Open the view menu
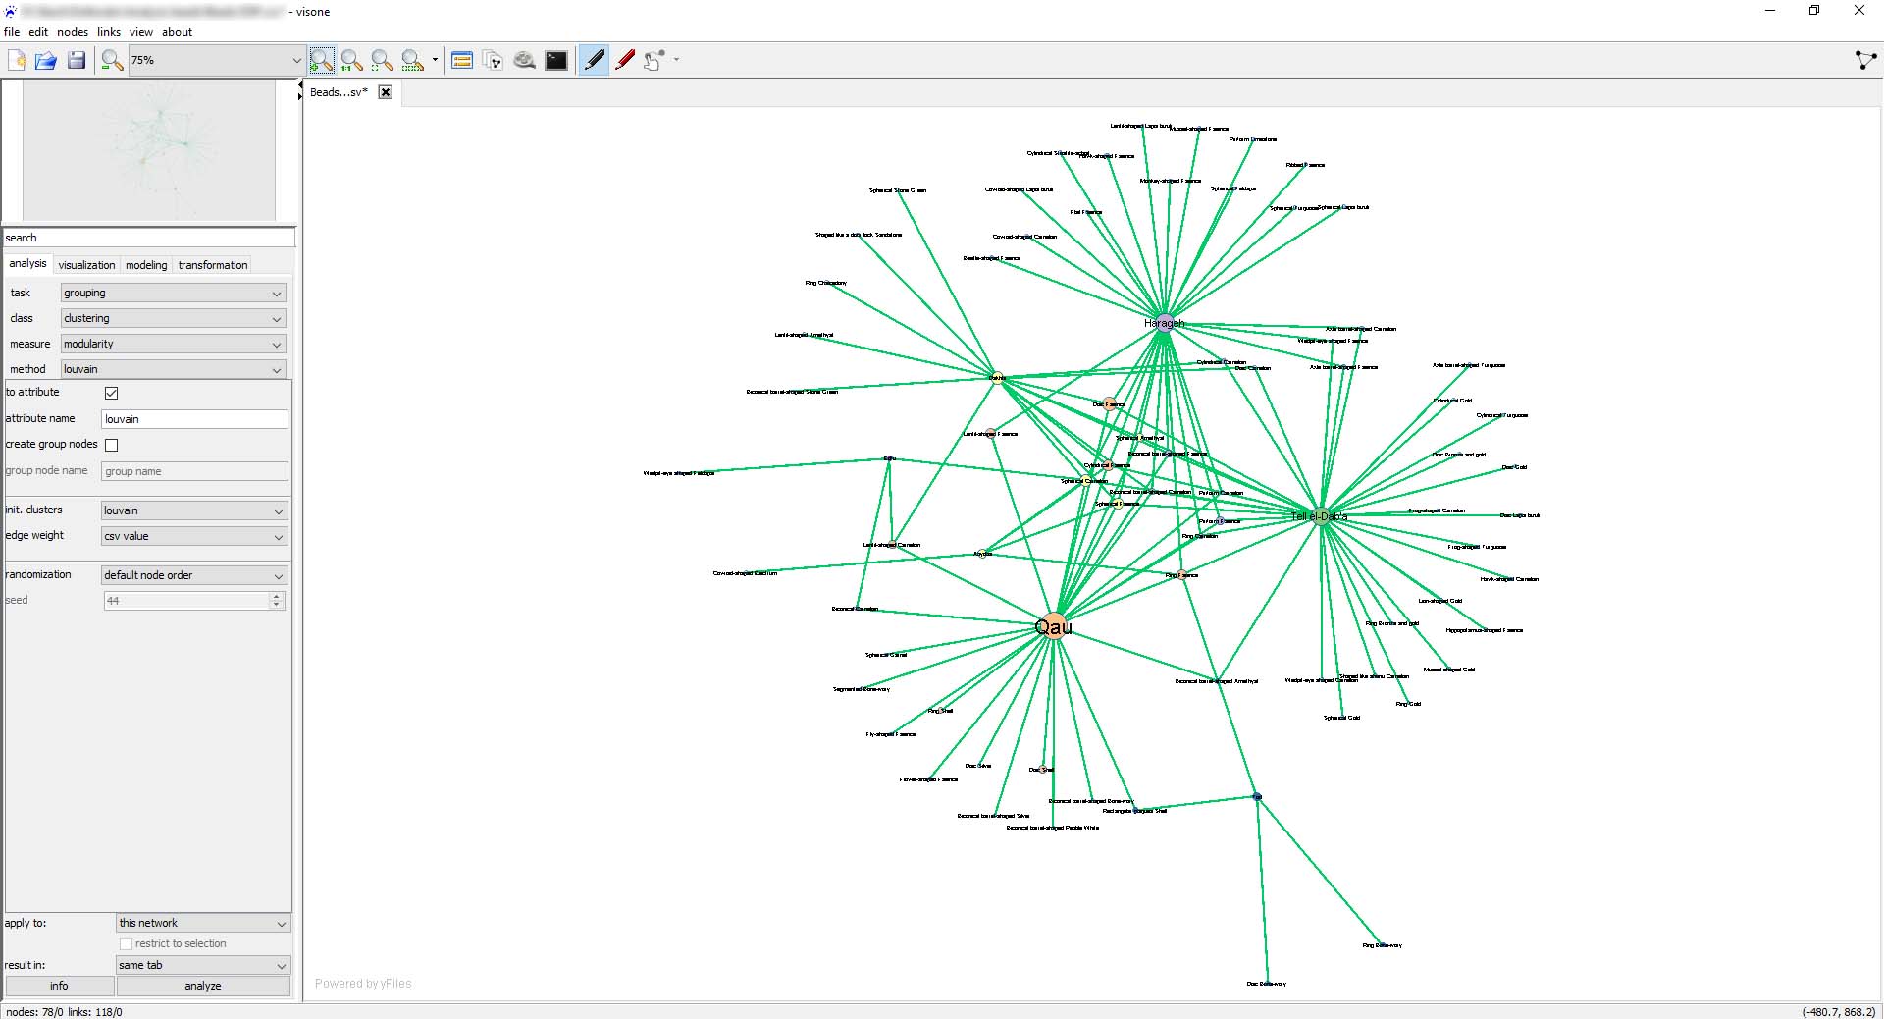 141,32
